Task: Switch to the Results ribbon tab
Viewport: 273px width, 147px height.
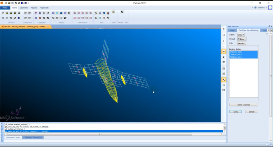Action: pos(34,8)
